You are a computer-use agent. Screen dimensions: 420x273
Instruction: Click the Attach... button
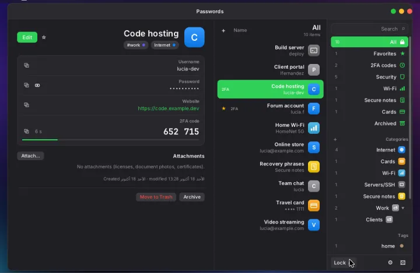(30, 156)
